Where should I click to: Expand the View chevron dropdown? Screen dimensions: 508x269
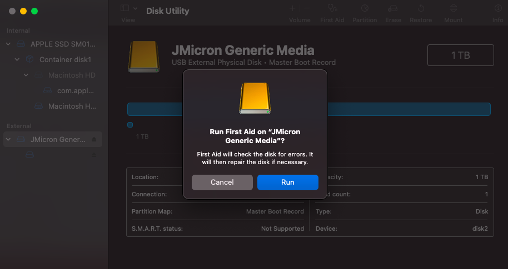coord(136,8)
